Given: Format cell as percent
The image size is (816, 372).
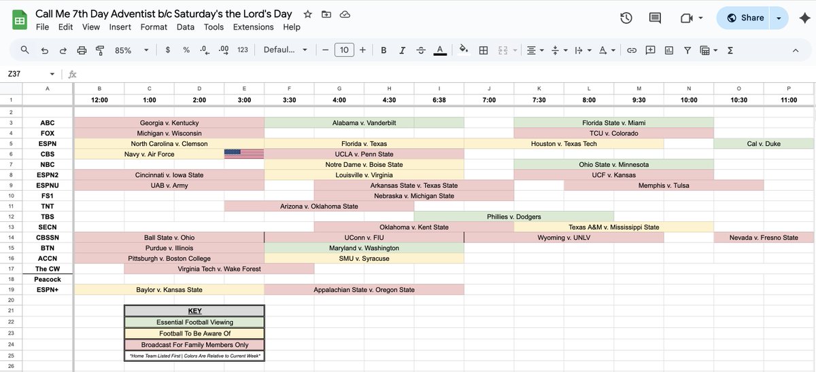Looking at the screenshot, I should coord(186,50).
